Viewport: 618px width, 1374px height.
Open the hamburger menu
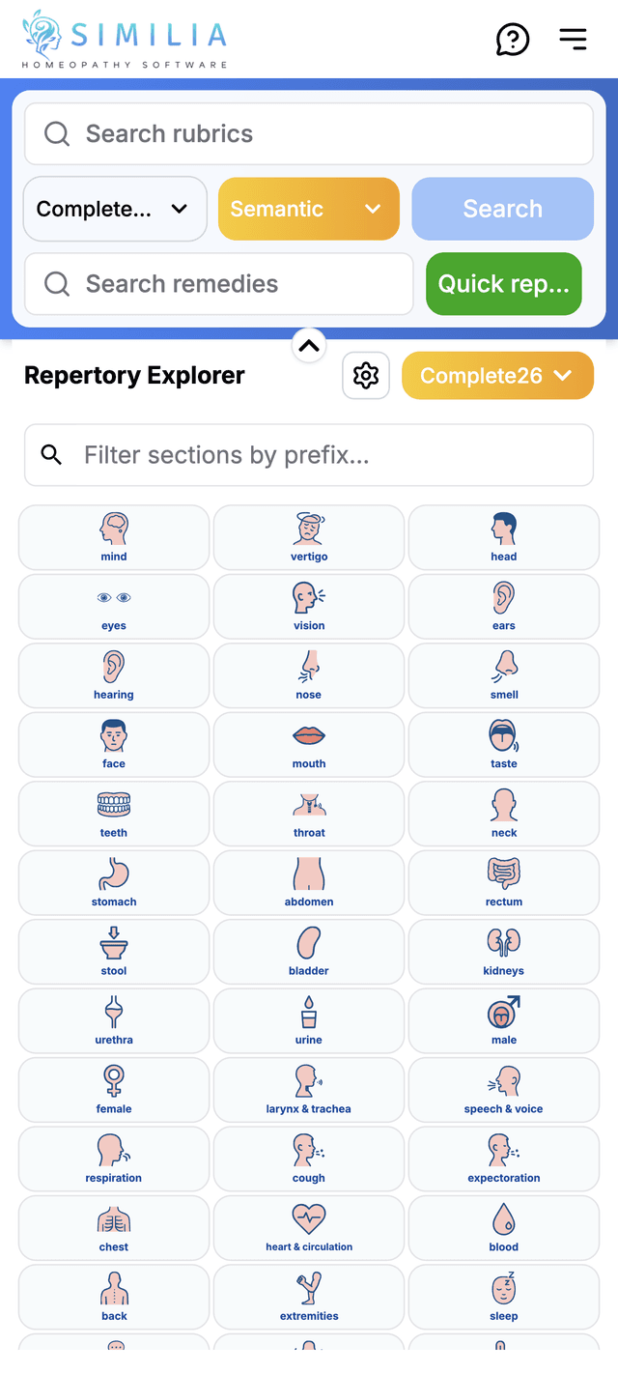tap(573, 39)
